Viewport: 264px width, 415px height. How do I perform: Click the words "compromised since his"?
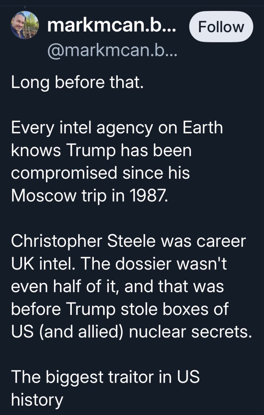pos(100,173)
